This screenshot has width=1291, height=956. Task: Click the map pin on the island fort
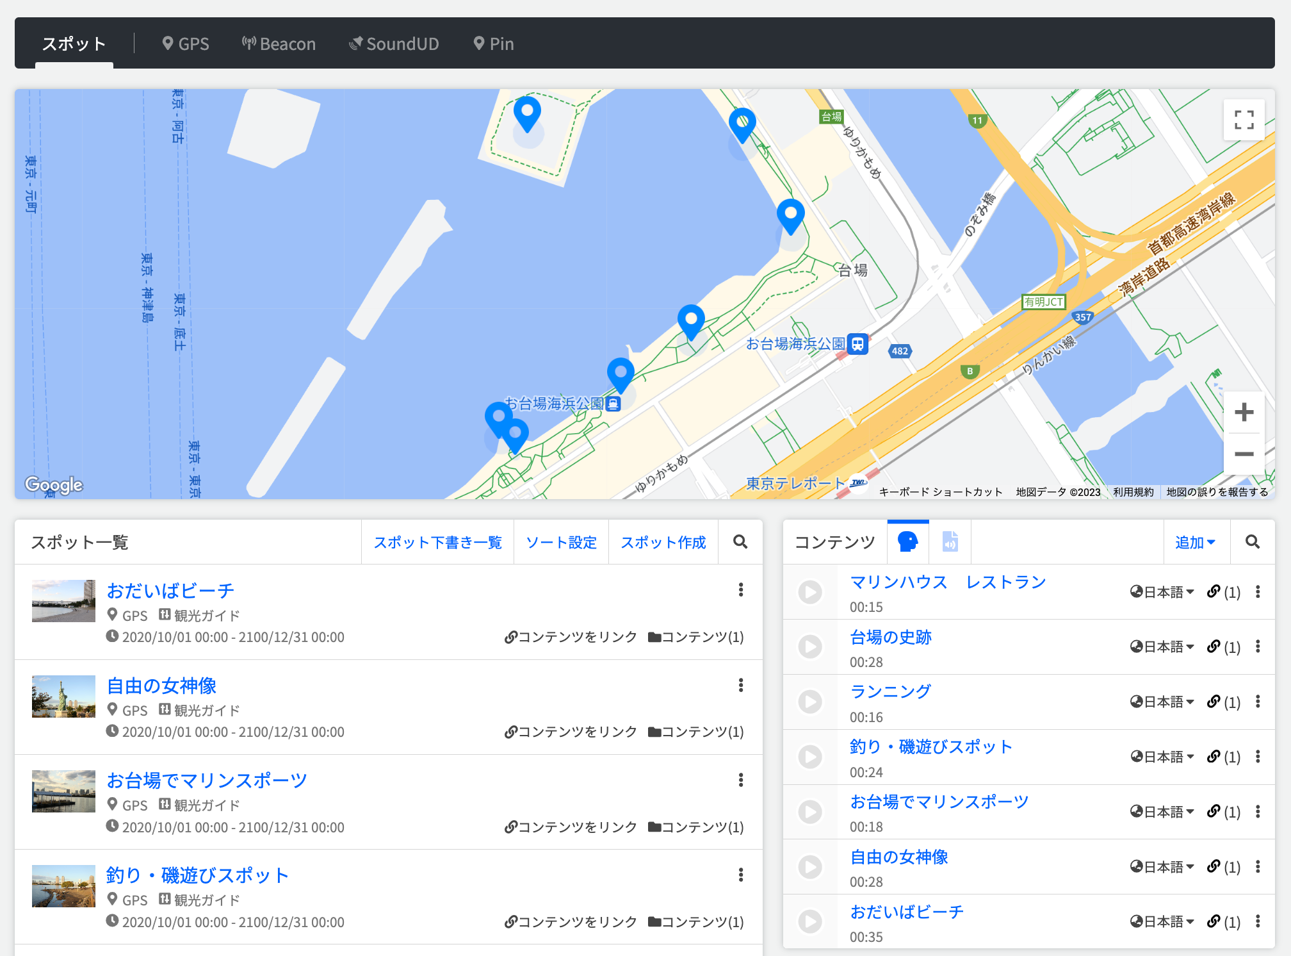(527, 113)
